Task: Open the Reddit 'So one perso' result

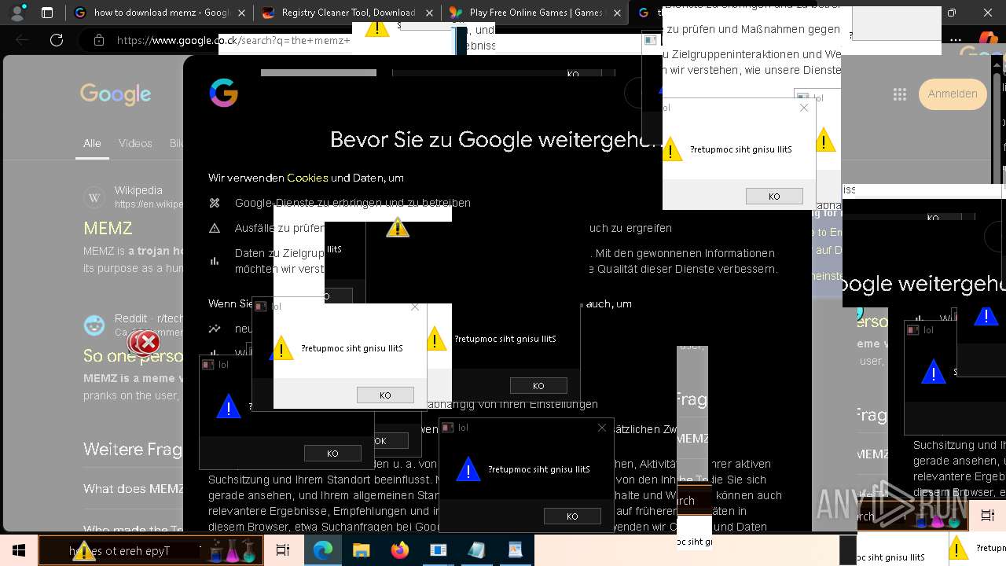Action: (133, 356)
